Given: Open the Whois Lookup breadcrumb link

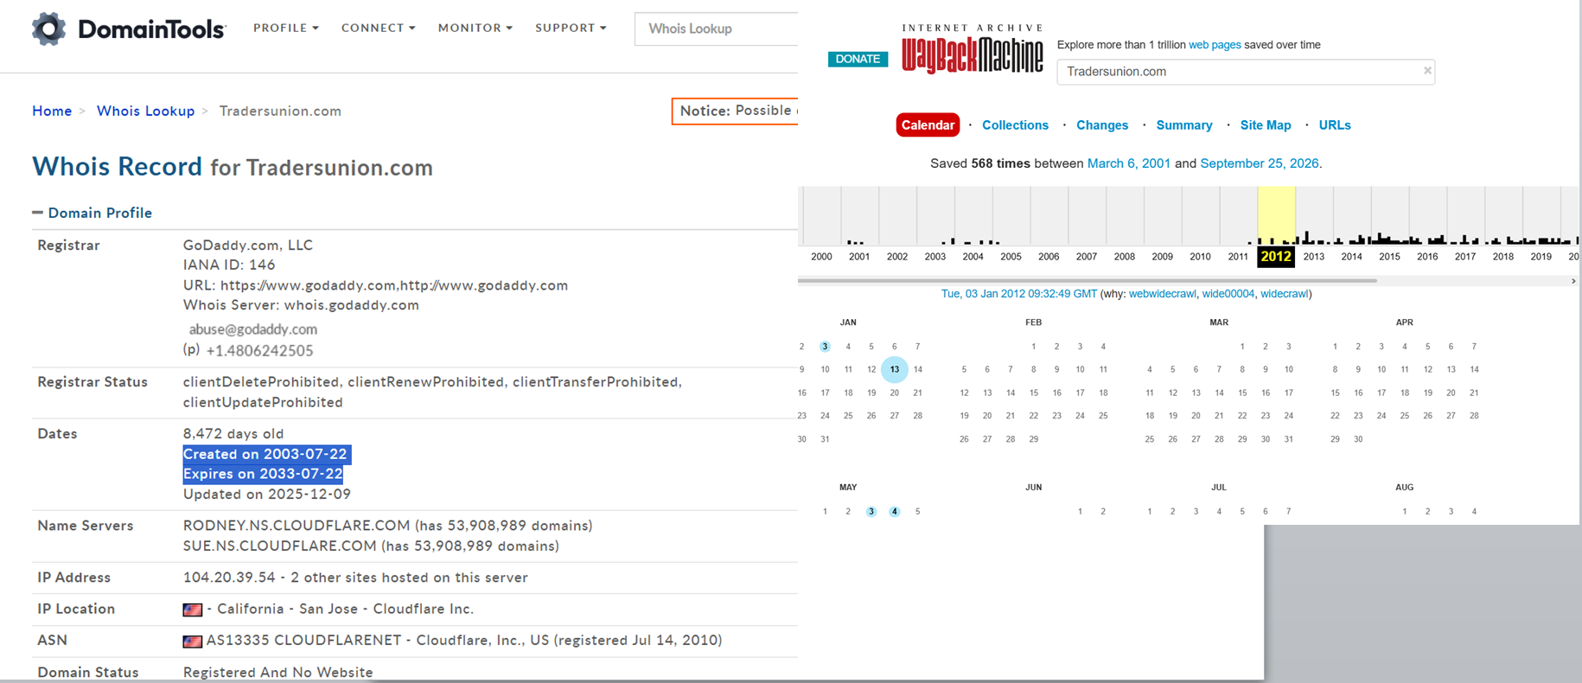Looking at the screenshot, I should (146, 111).
